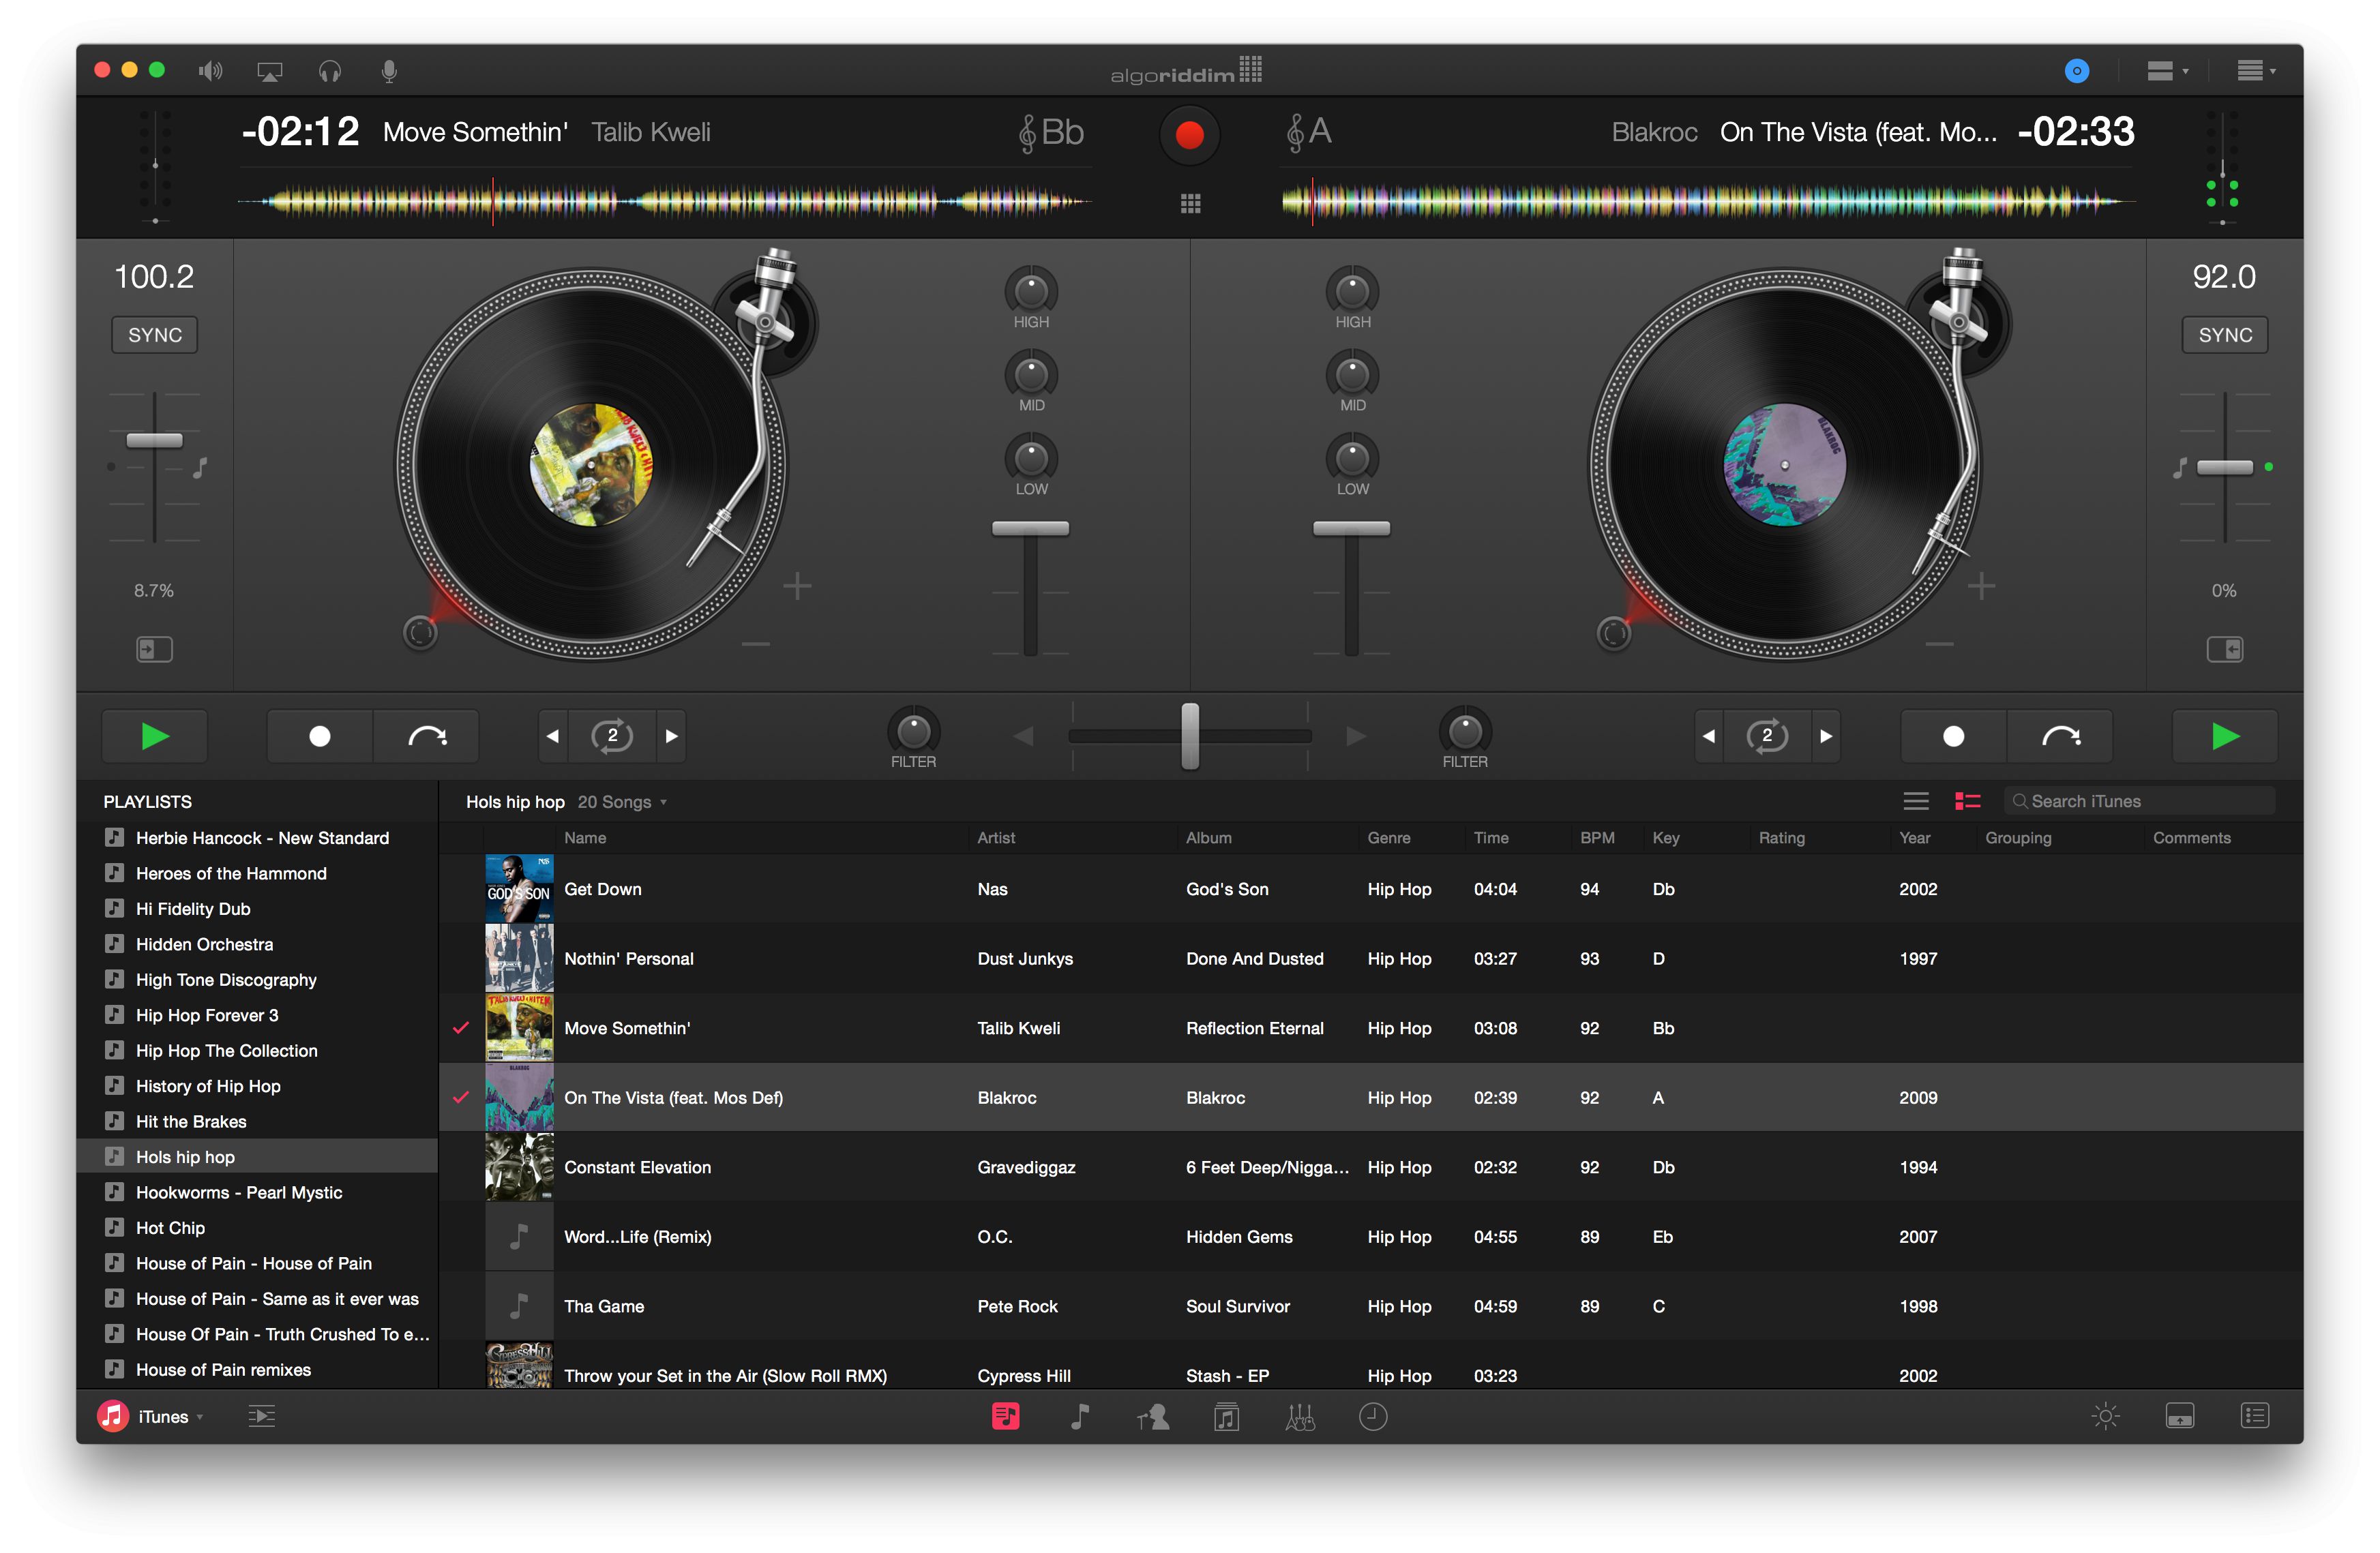Toggle key lock note on left deck
This screenshot has height=1553, width=2380.
(x=200, y=467)
